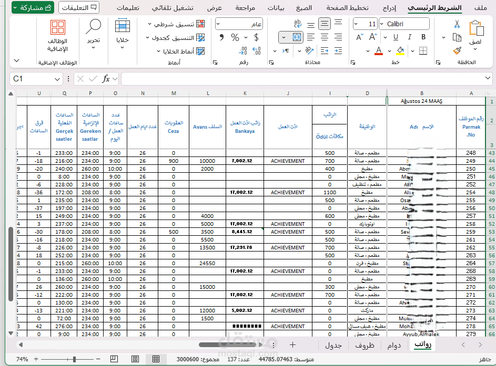The image size is (496, 366).
Task: Add new sheet plus button
Action: [292, 345]
